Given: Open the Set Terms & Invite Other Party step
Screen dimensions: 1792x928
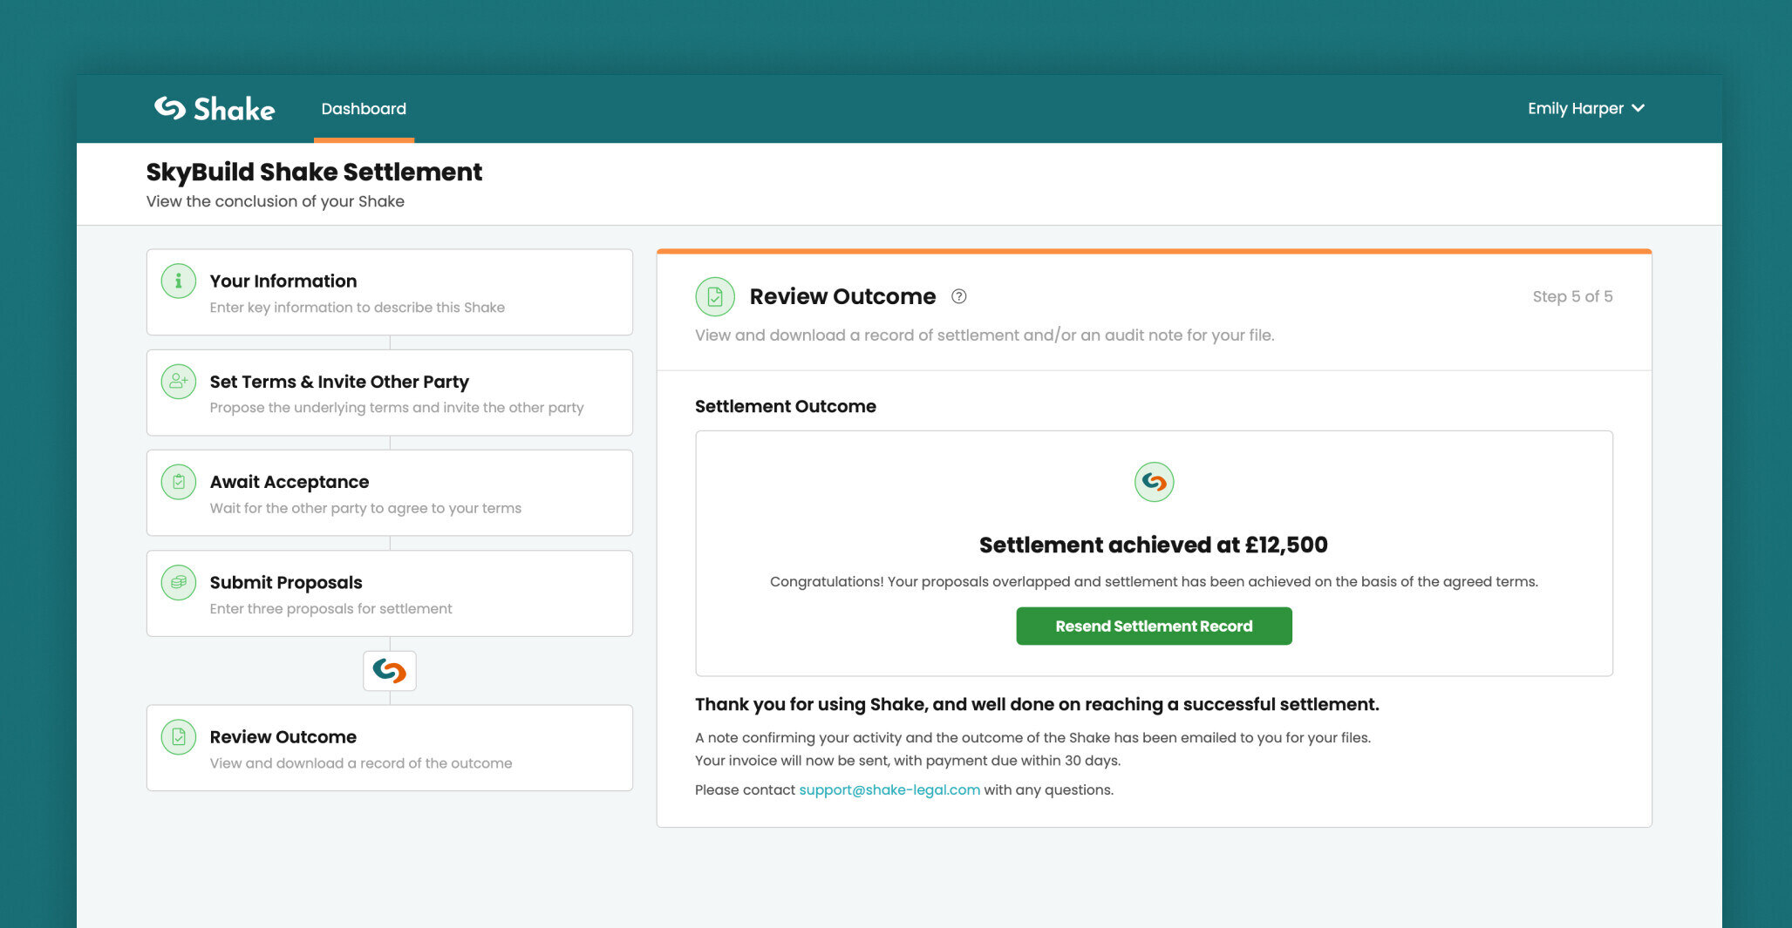Looking at the screenshot, I should [x=389, y=392].
